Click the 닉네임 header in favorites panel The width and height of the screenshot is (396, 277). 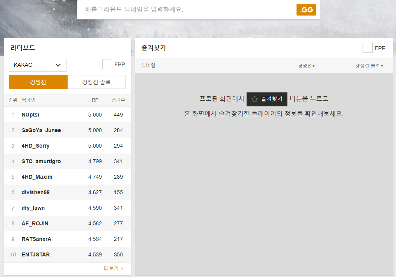148,65
